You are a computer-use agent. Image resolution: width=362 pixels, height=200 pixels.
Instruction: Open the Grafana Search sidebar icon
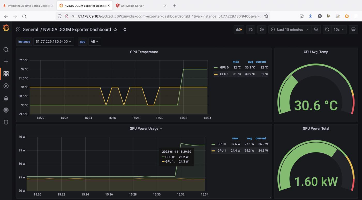[x=6, y=49]
